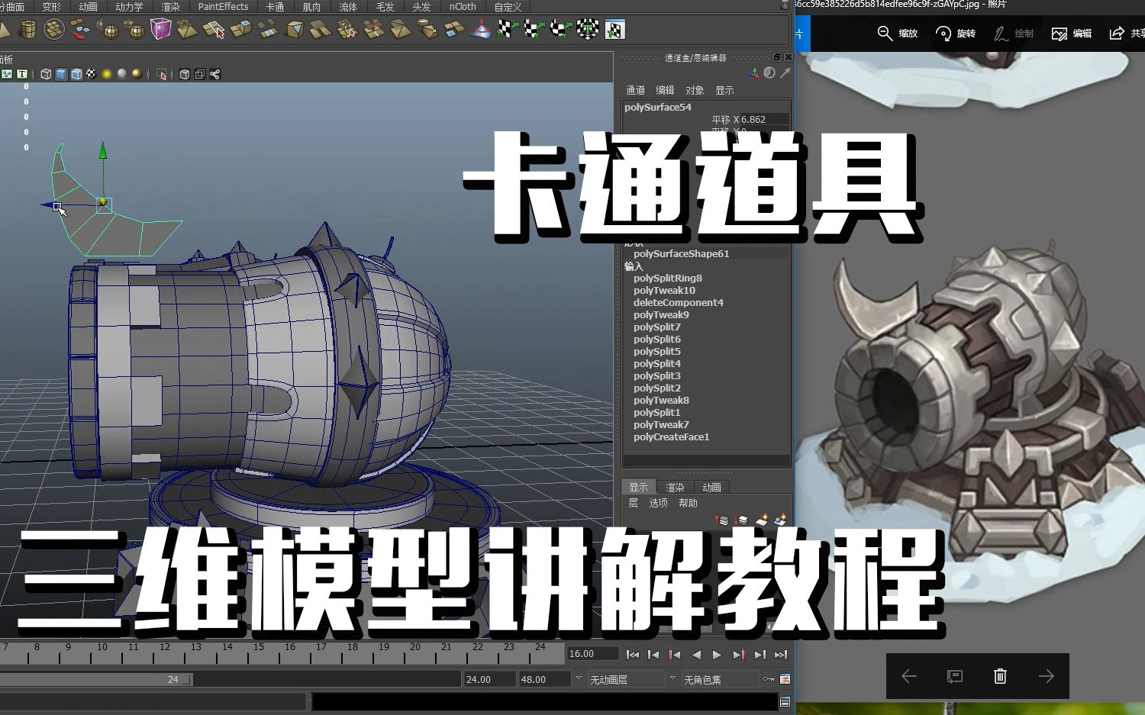Open the dropdown arrow next to 48.00
Viewport: 1145px width, 715px height.
click(x=578, y=679)
